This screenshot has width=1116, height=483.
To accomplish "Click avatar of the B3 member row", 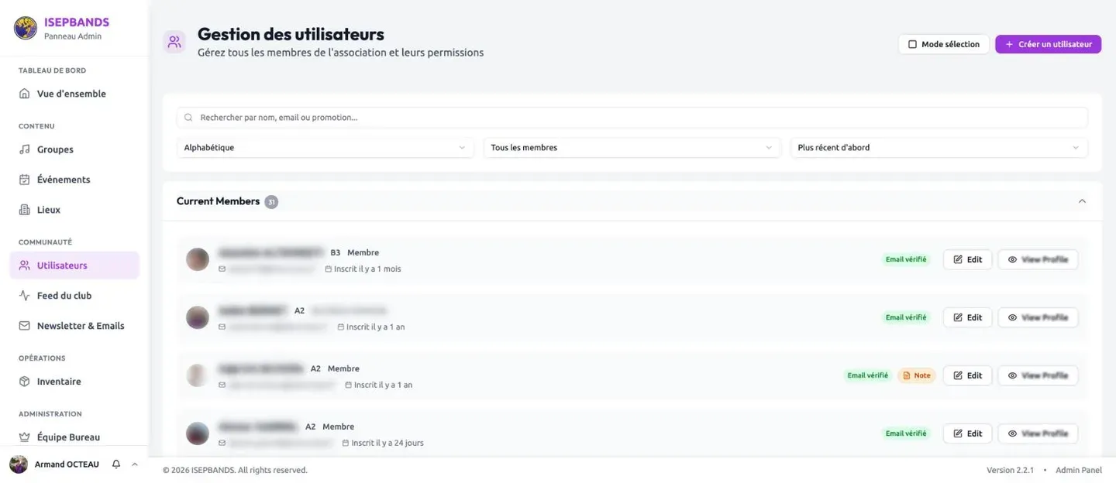I will (198, 259).
